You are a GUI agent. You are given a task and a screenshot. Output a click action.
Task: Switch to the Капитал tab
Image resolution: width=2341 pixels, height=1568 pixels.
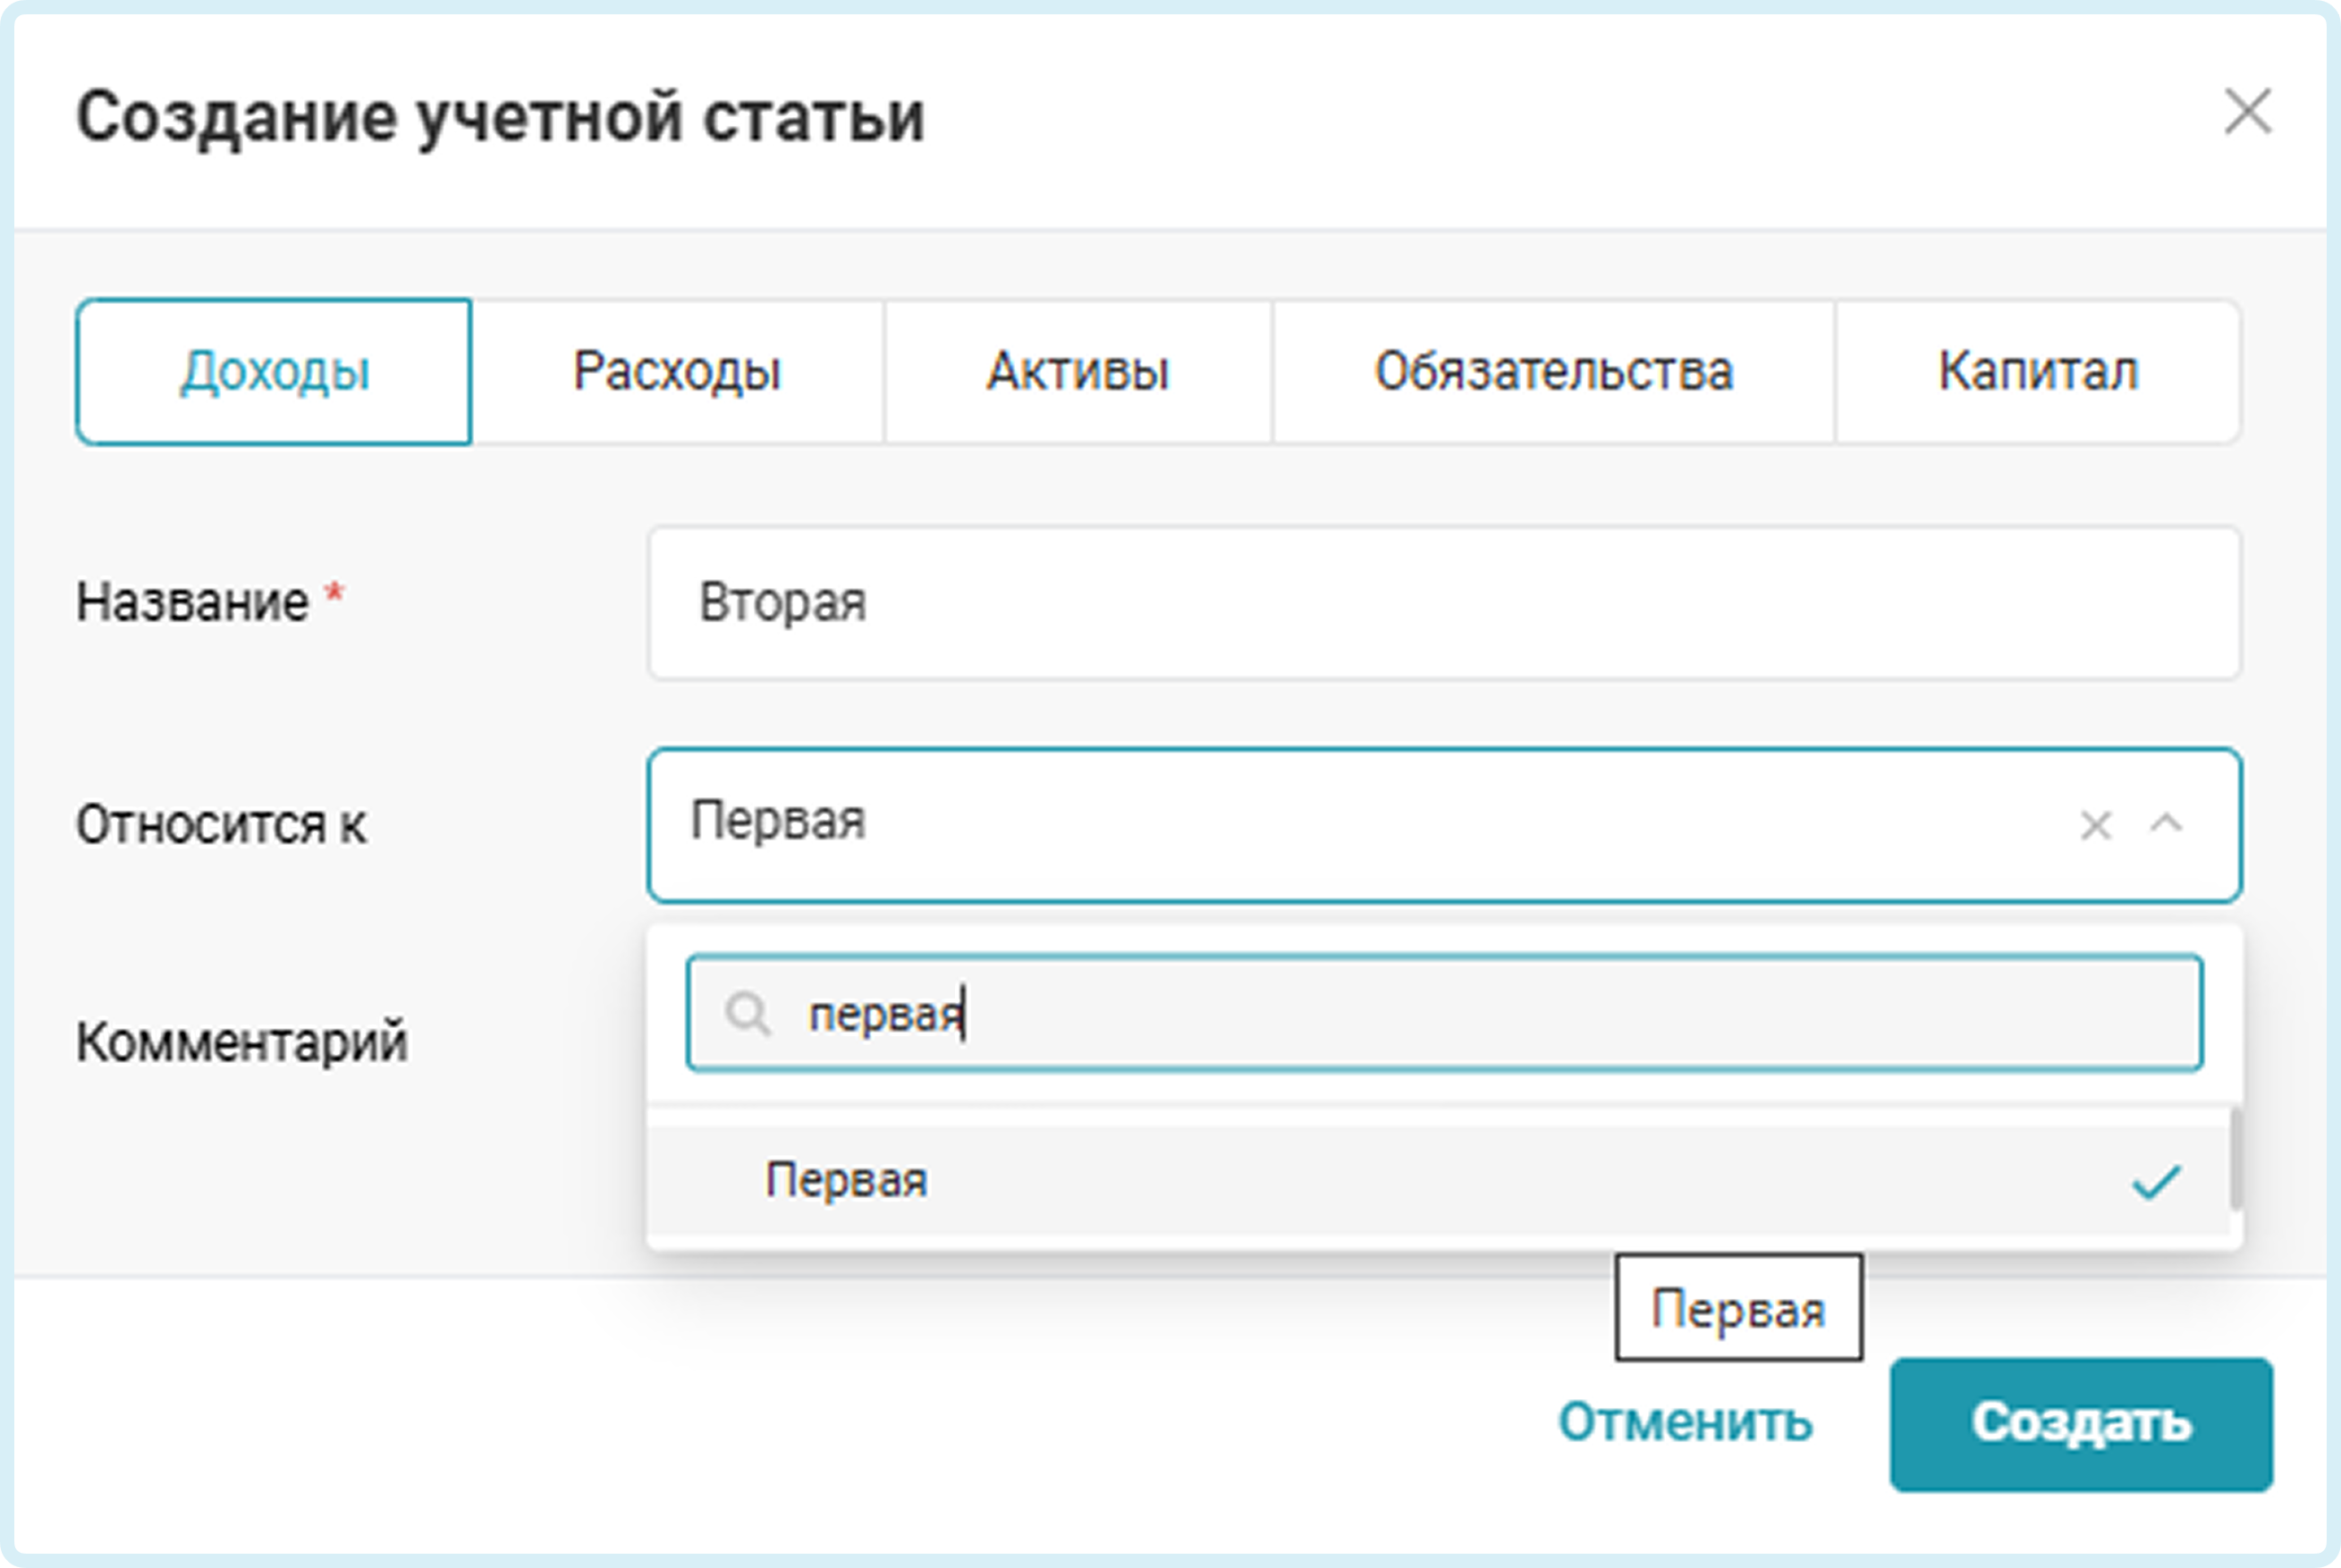coord(2037,371)
